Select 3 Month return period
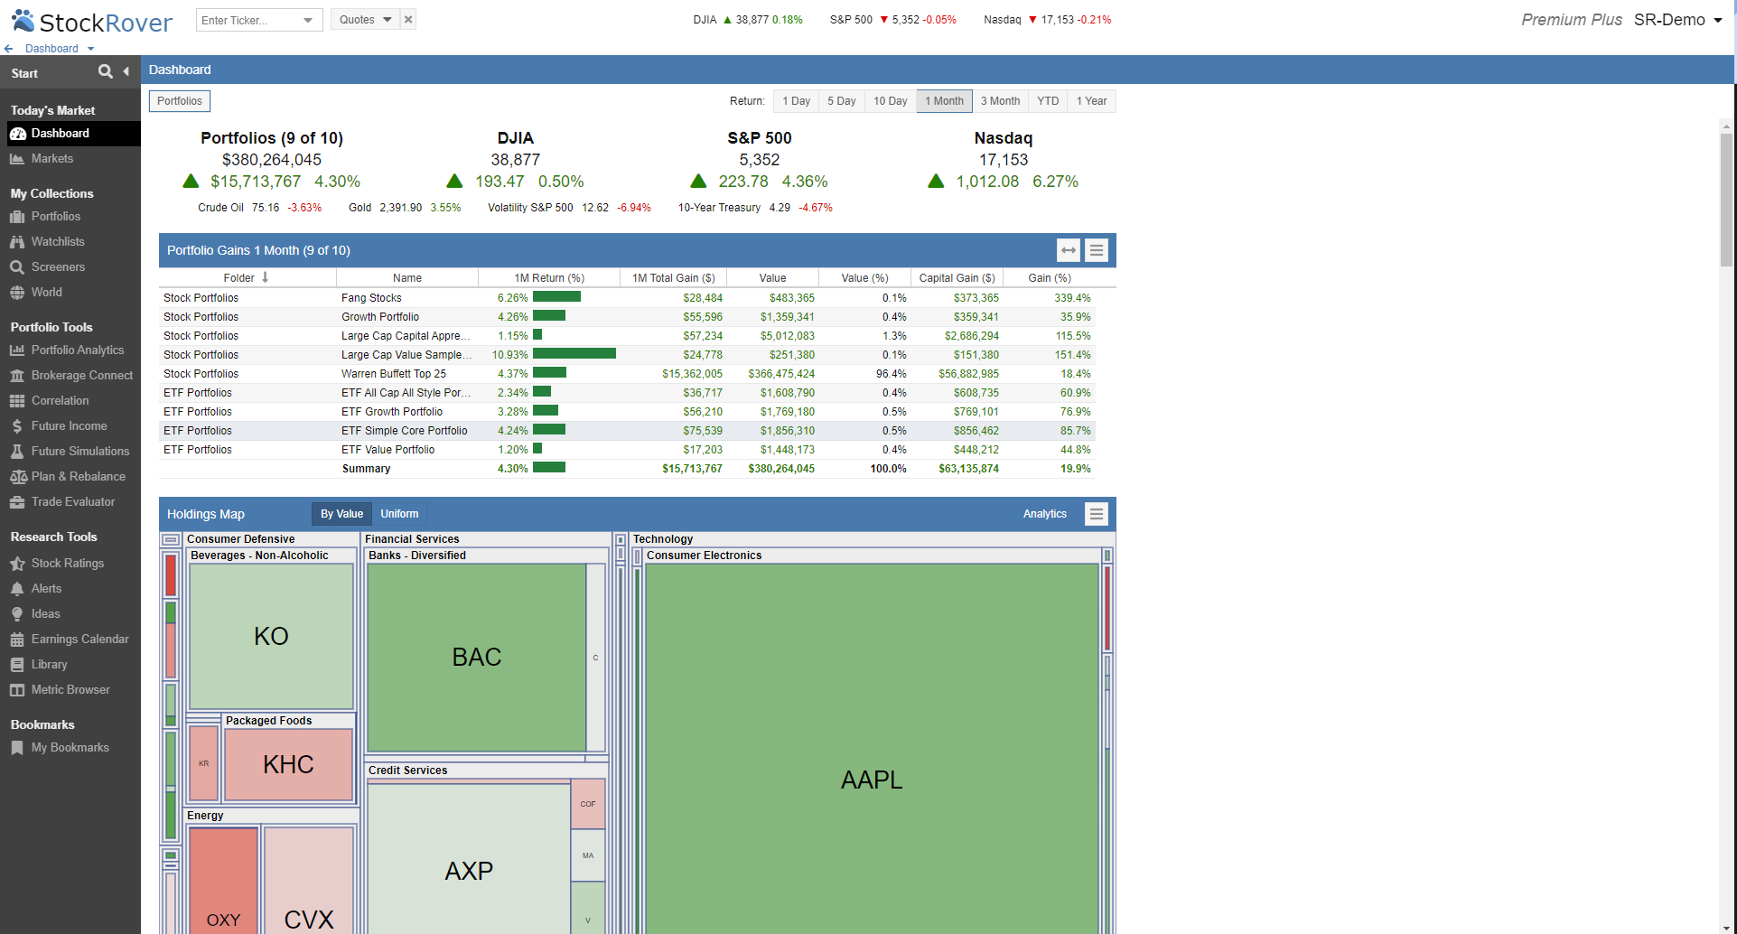The width and height of the screenshot is (1737, 934). coord(1000,101)
